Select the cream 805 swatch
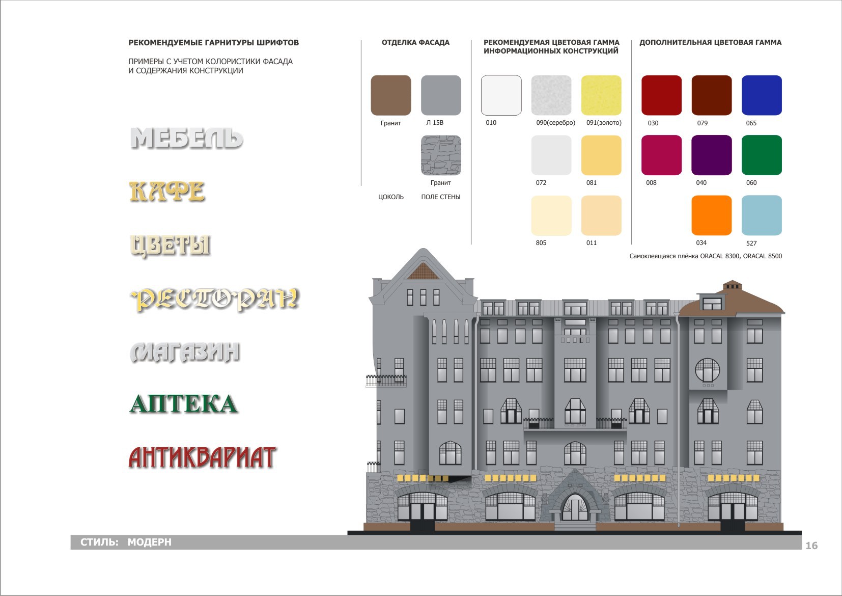The height and width of the screenshot is (596, 842). (551, 215)
